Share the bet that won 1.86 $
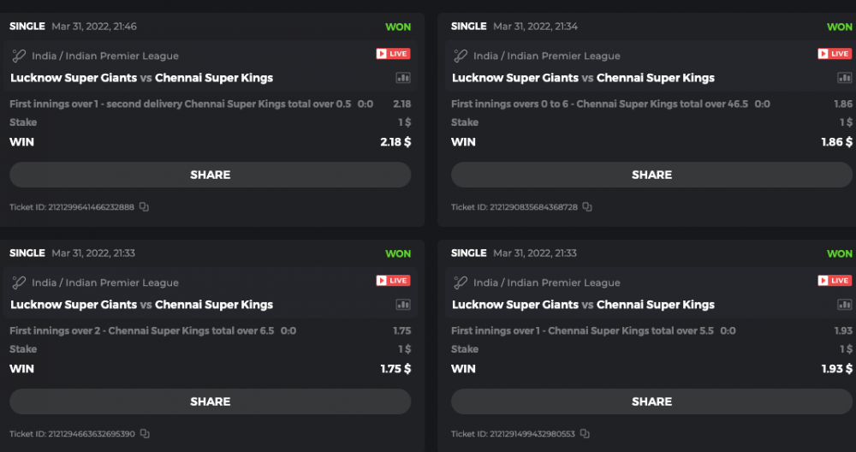Screen dimensions: 856x452 pyautogui.click(x=651, y=175)
